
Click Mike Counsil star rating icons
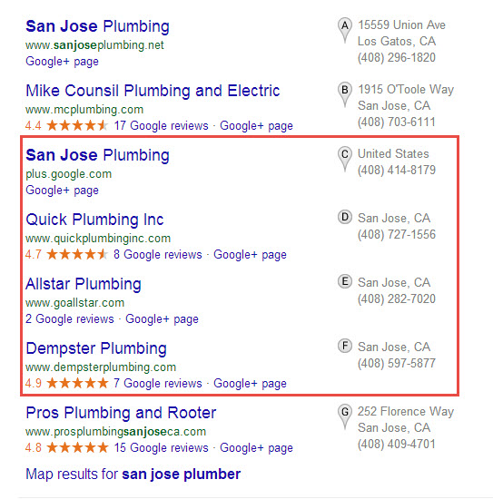pos(77,125)
